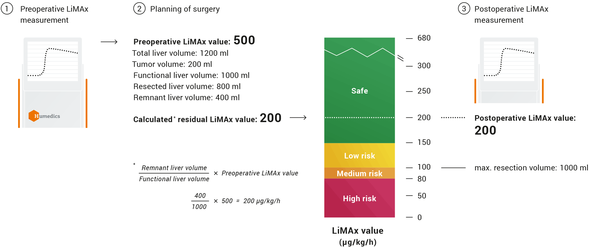Select the orange Medium risk band
Screen dimensions: 589x247
coord(360,173)
